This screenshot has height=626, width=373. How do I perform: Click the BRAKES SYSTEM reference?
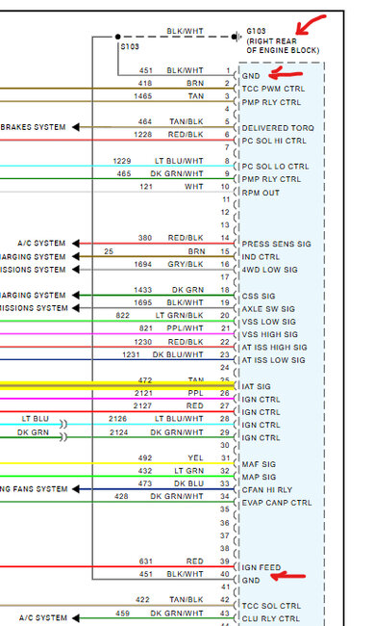(x=33, y=127)
